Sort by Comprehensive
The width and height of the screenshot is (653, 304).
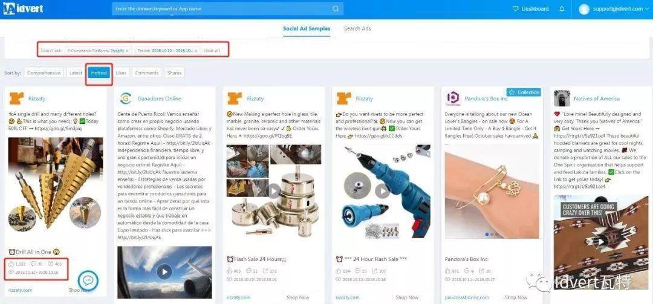click(44, 73)
